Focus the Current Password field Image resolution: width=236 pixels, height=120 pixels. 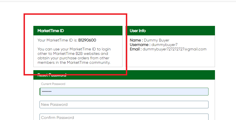click(x=124, y=92)
